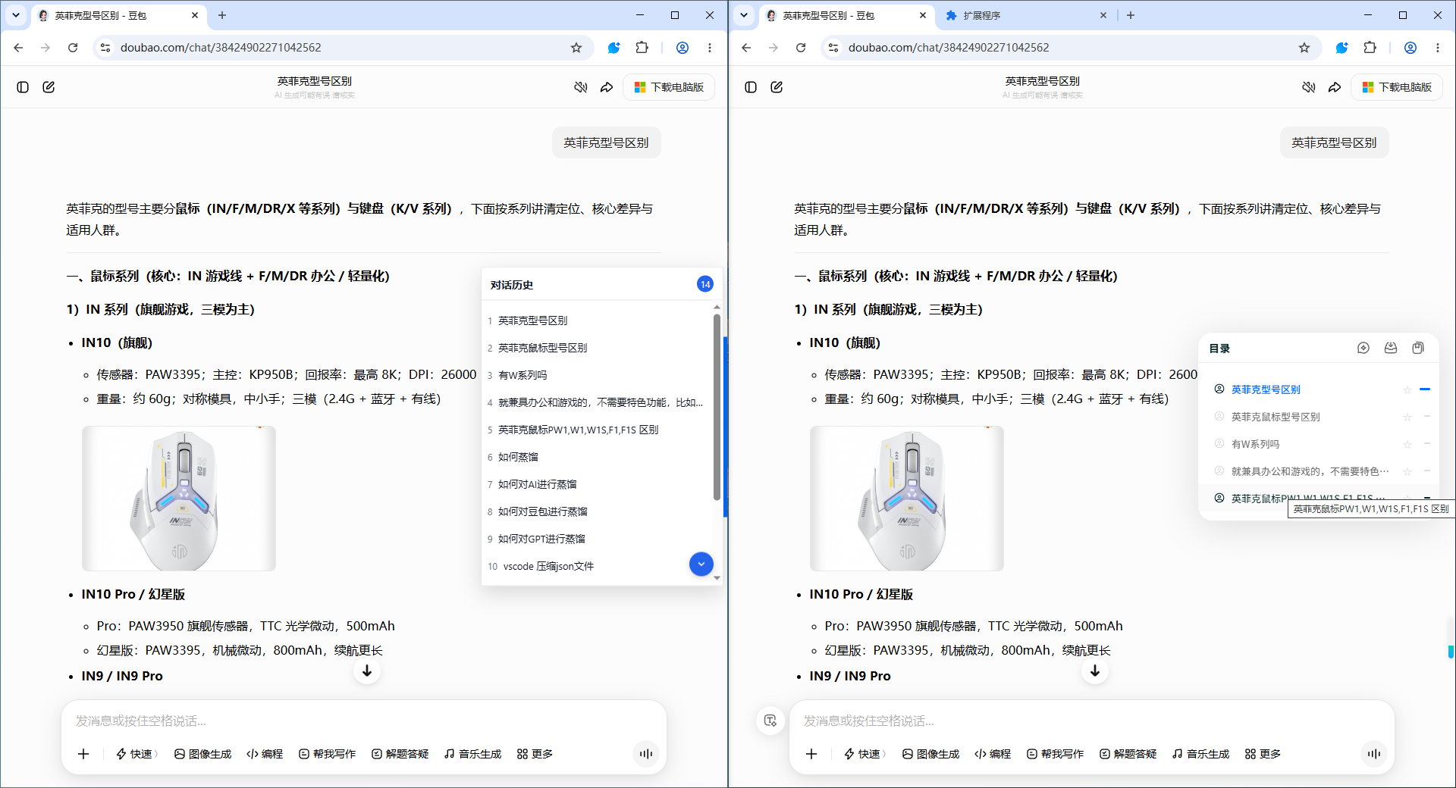Click new-chat sparkle icon in 目录 panel
The image size is (1456, 788).
1363,348
